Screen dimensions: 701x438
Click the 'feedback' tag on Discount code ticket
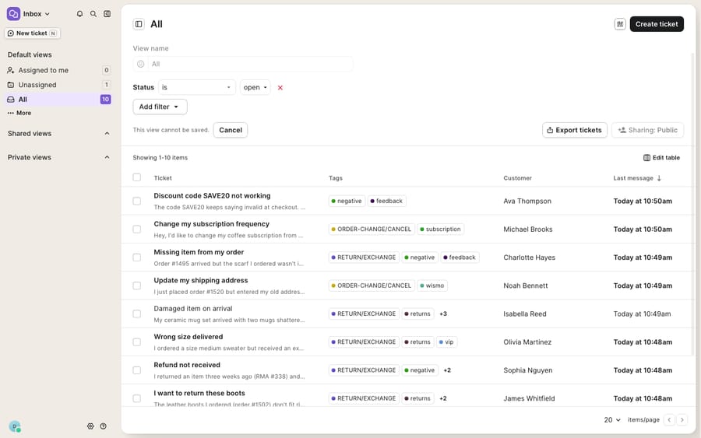[x=386, y=201]
